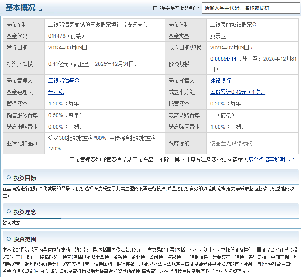Viewport: 301px width, 277px height.
Task: Click the fund short name 工银美丽城镇股票C
Action: [x=233, y=25]
